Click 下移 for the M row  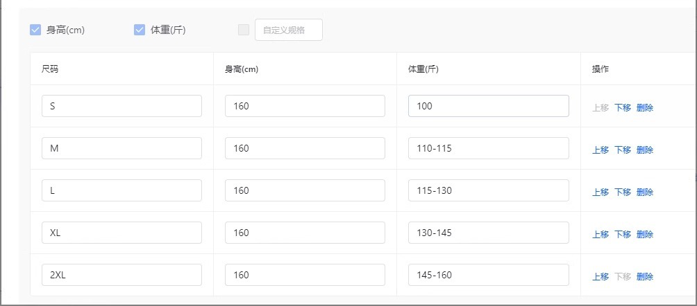coord(622,150)
